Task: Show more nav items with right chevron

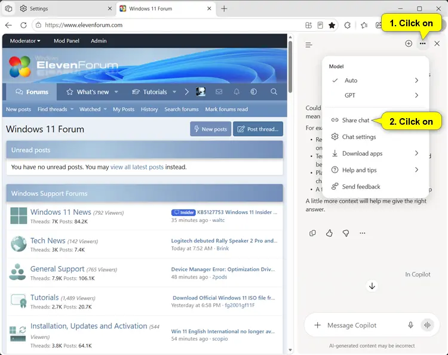Action: point(186,92)
